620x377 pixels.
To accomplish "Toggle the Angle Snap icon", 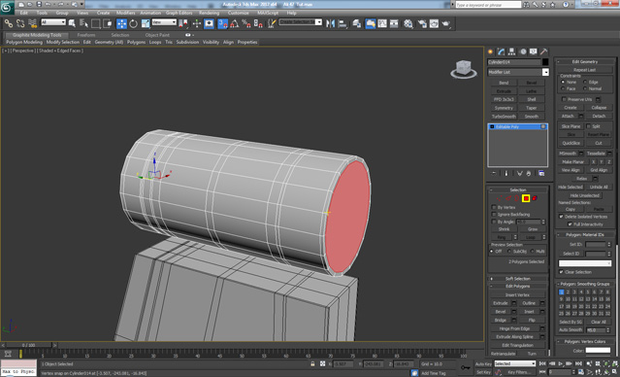I will 235,23.
